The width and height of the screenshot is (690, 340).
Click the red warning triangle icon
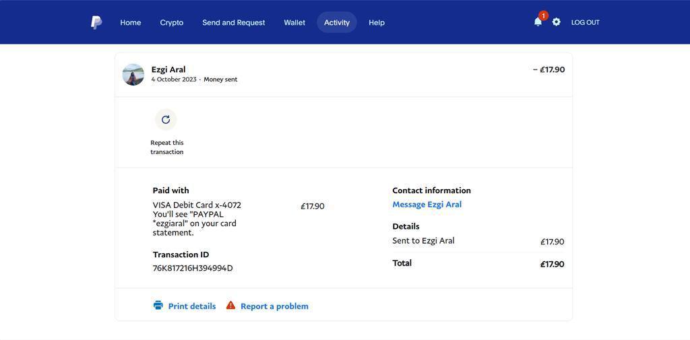point(230,306)
